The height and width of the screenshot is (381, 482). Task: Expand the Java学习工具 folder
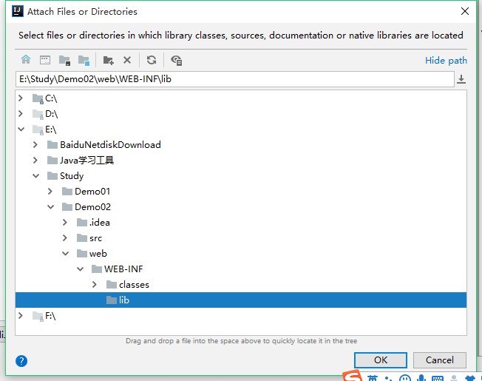[x=35, y=161]
